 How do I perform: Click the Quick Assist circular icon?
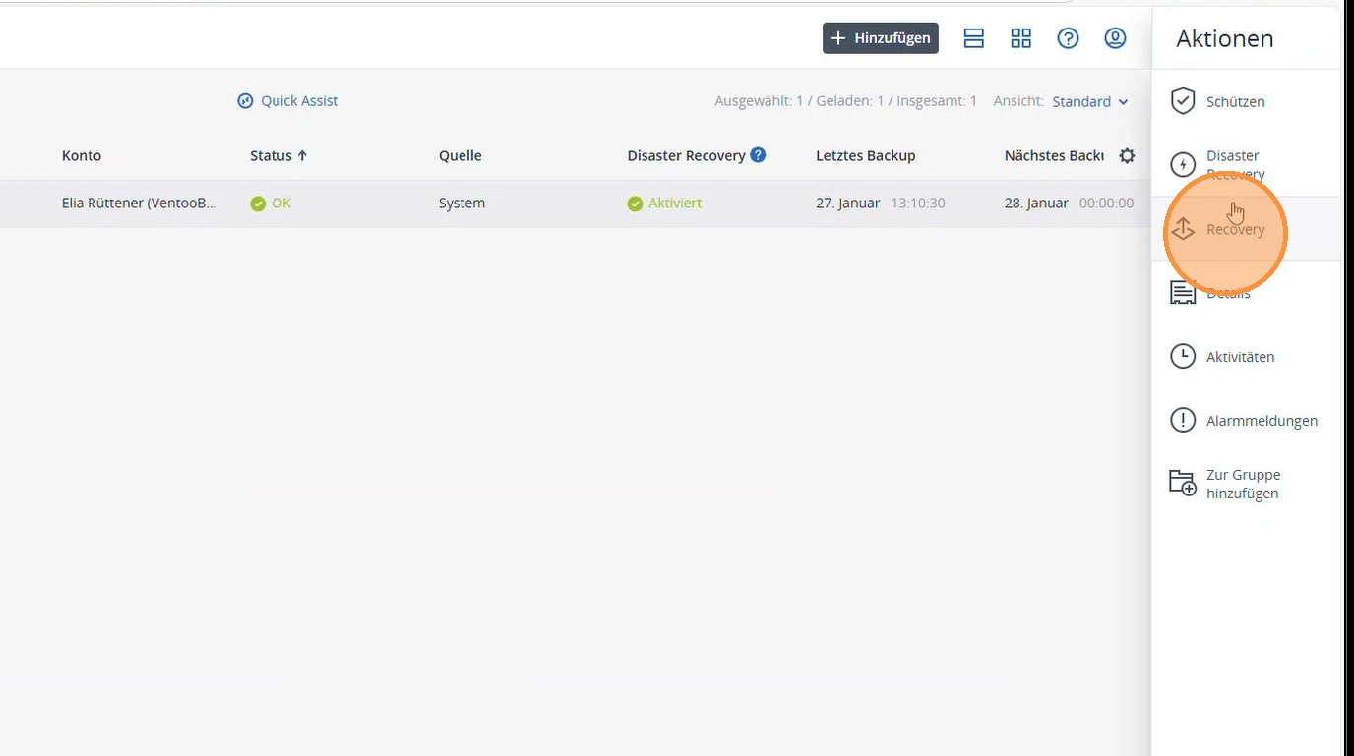pyautogui.click(x=245, y=101)
